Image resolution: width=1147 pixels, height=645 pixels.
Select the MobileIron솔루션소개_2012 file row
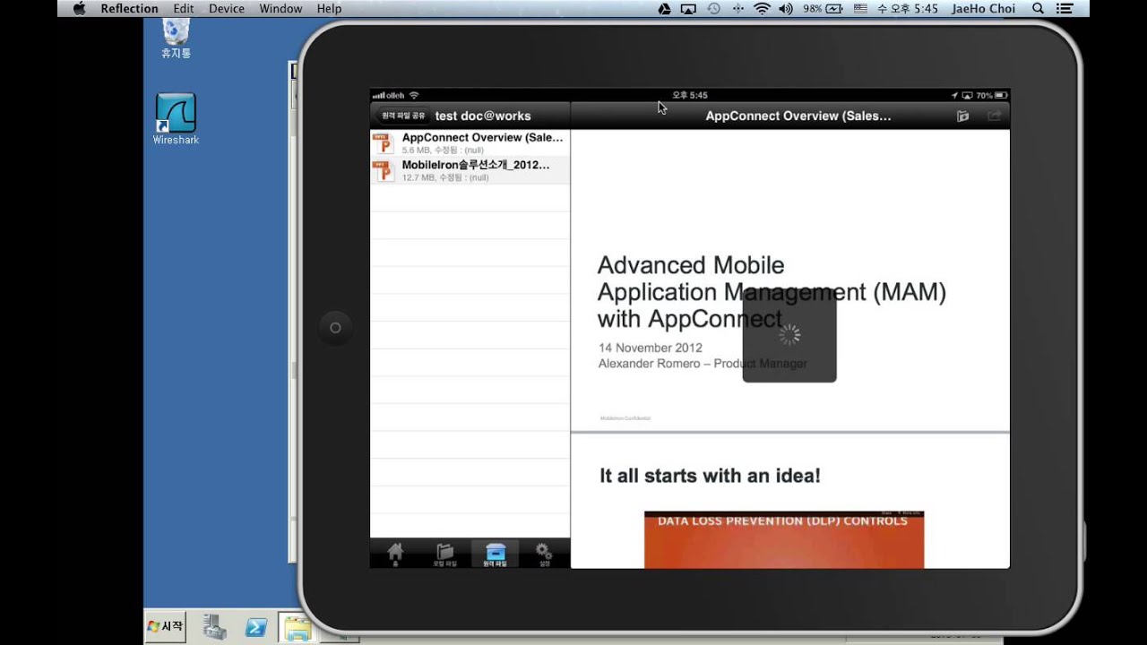(x=470, y=170)
